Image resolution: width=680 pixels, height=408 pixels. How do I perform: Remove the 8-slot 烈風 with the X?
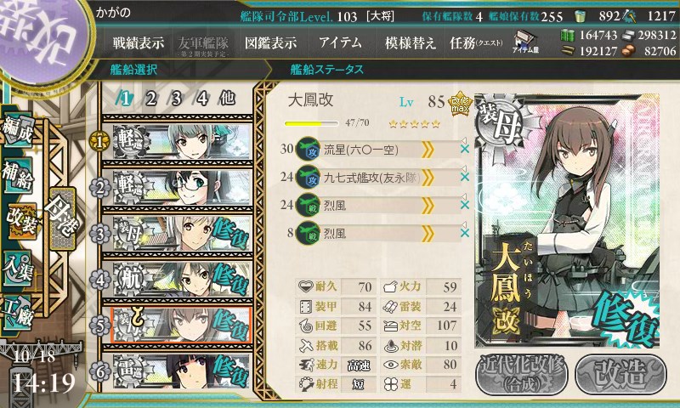(465, 233)
